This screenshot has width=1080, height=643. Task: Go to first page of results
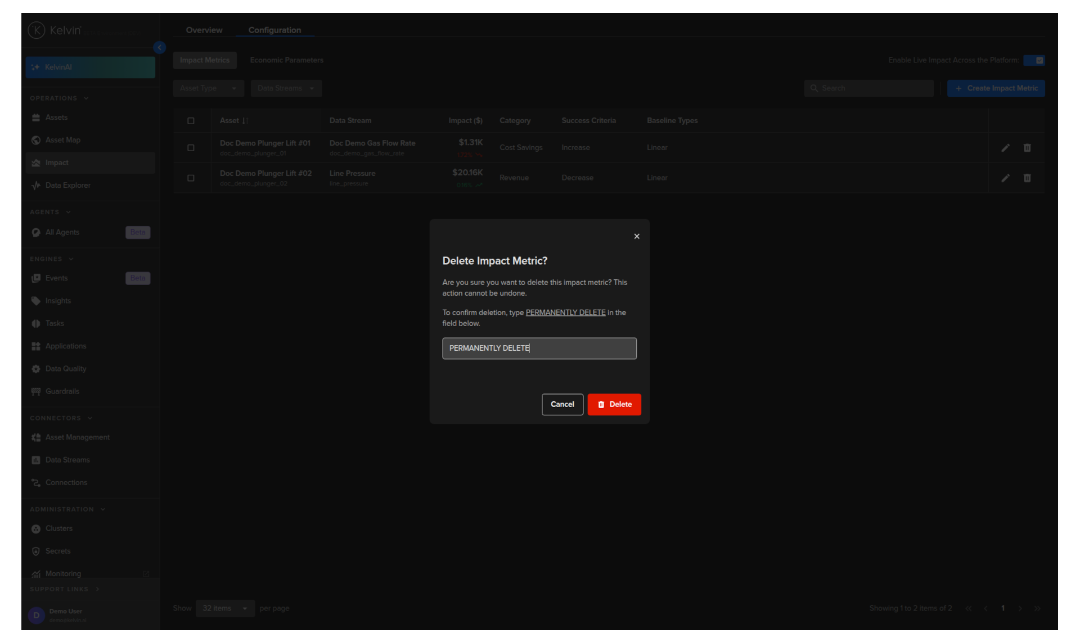(x=968, y=608)
